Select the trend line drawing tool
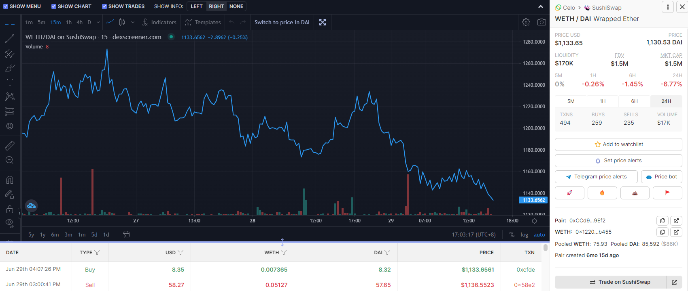 click(x=10, y=39)
